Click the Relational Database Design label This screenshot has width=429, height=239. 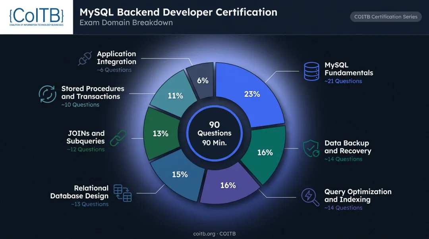point(79,192)
